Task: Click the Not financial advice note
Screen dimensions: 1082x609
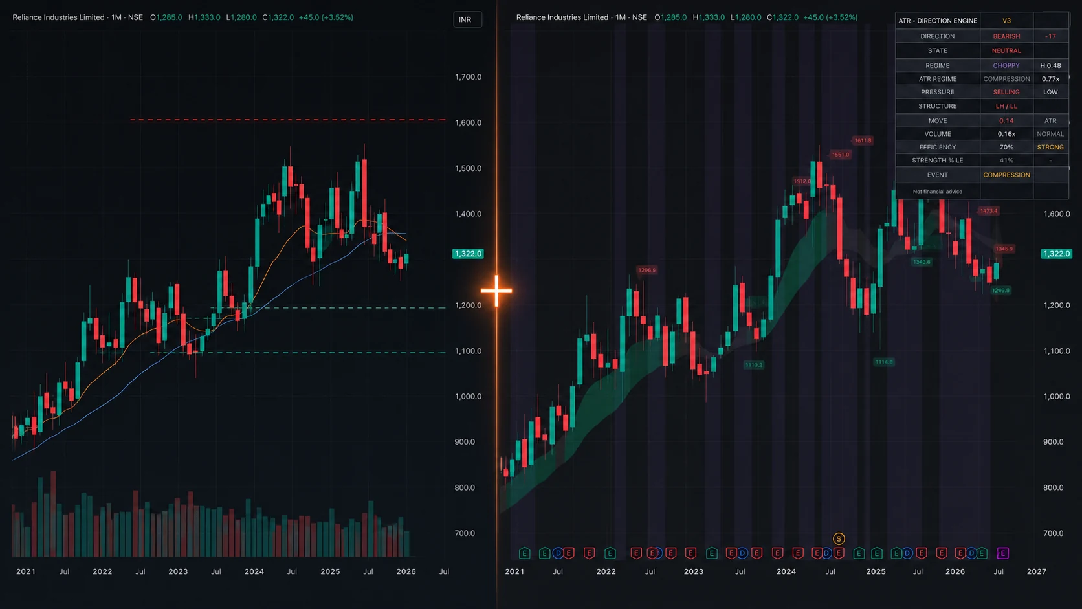Action: [937, 192]
